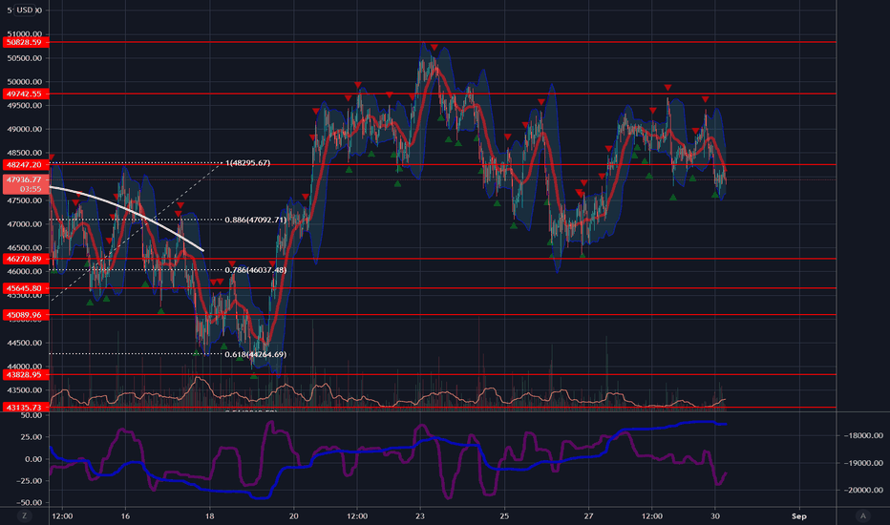Click the 18 date on time axis
This screenshot has width=890, height=525.
[209, 515]
